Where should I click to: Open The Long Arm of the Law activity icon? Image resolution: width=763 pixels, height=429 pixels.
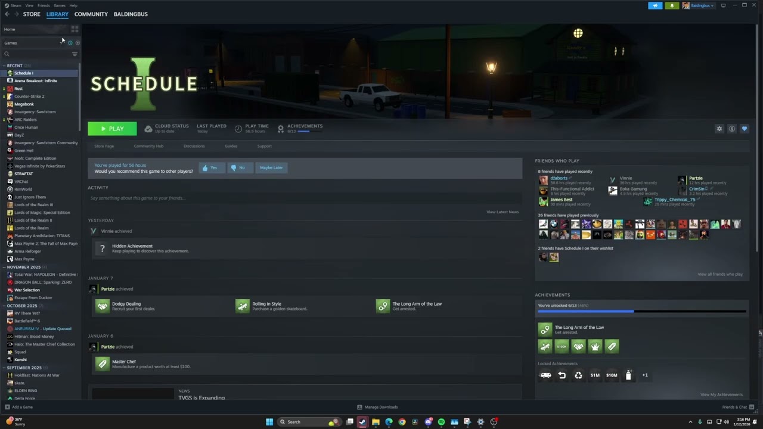(x=383, y=306)
